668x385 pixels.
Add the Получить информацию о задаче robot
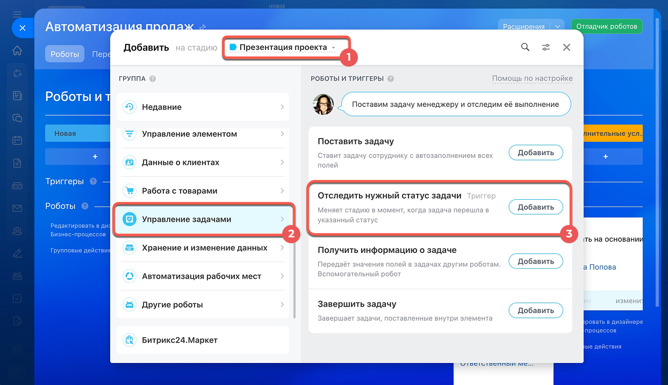[536, 261]
